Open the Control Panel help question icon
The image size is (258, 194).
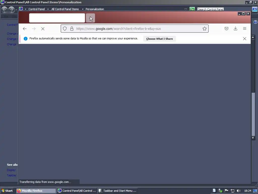255,22
